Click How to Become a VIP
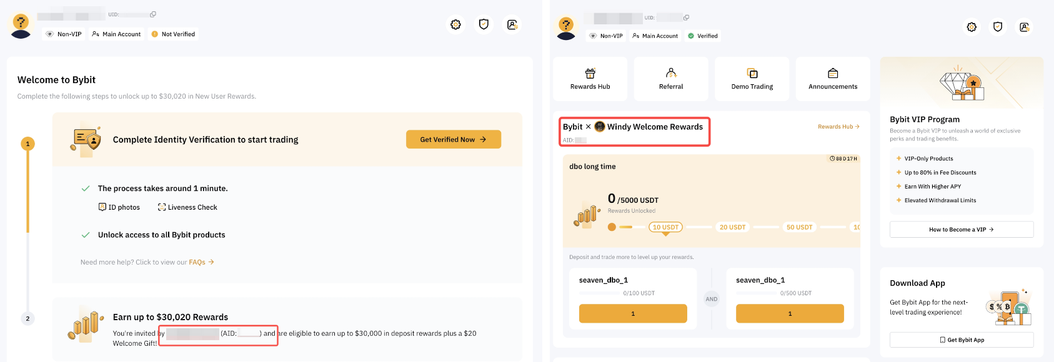The height and width of the screenshot is (362, 1054). click(x=961, y=230)
